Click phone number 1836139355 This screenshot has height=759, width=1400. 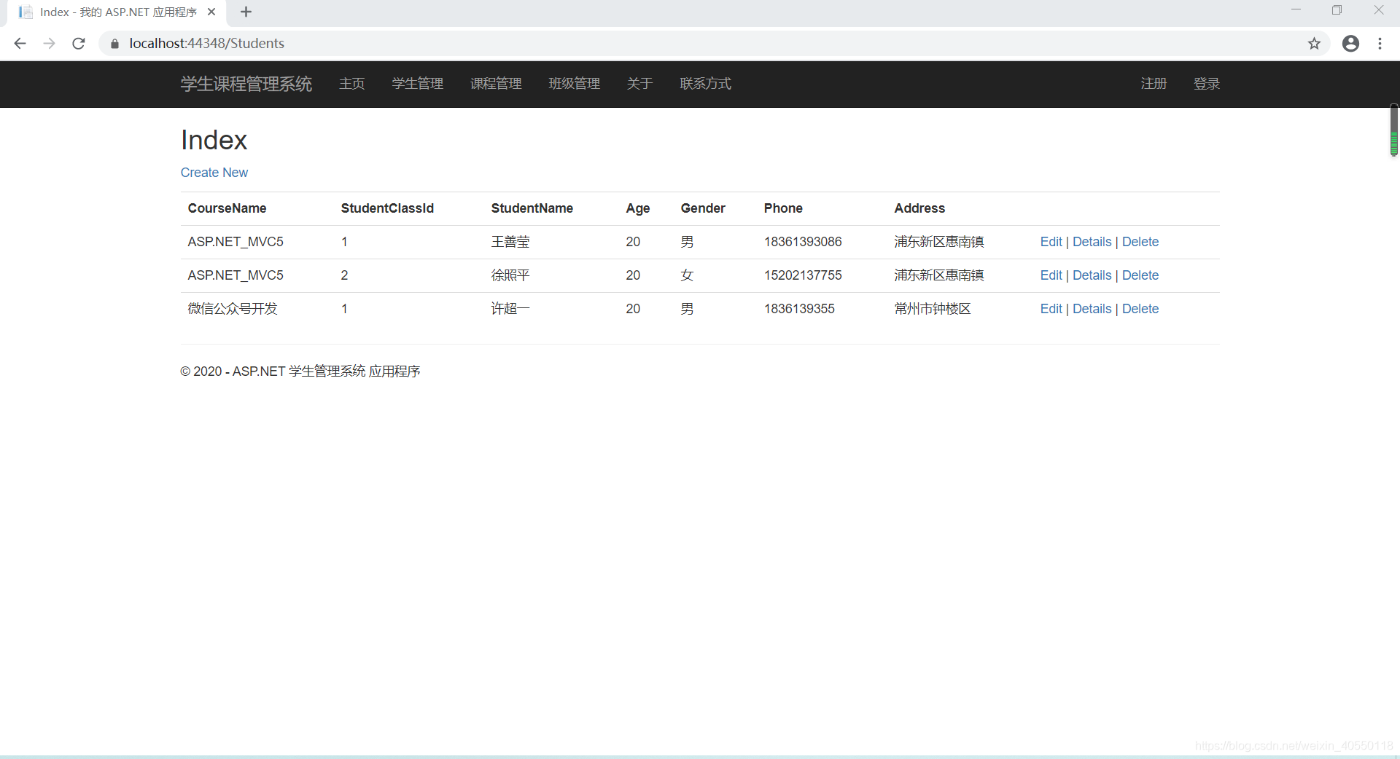pos(799,309)
